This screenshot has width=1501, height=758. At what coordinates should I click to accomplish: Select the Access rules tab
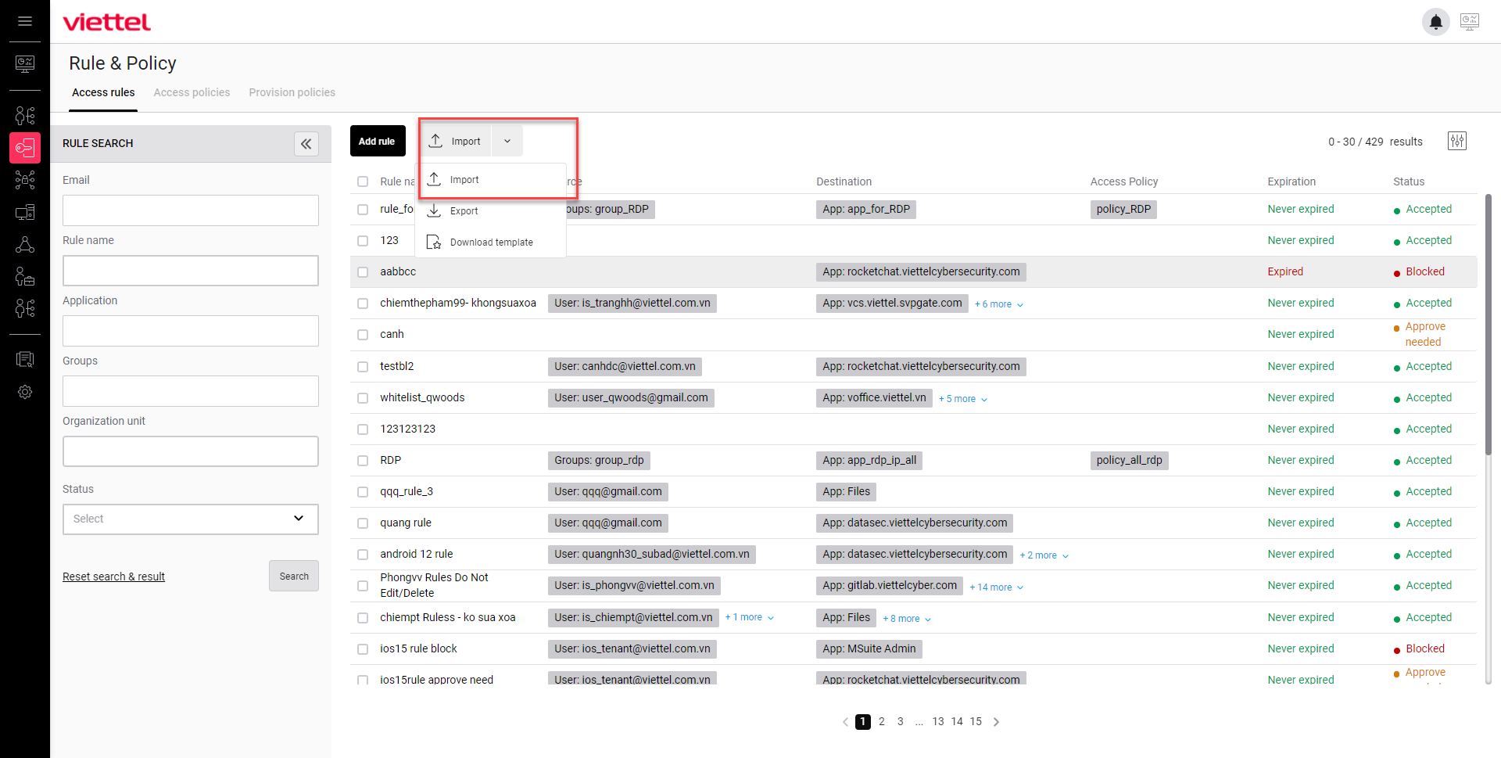(x=103, y=92)
